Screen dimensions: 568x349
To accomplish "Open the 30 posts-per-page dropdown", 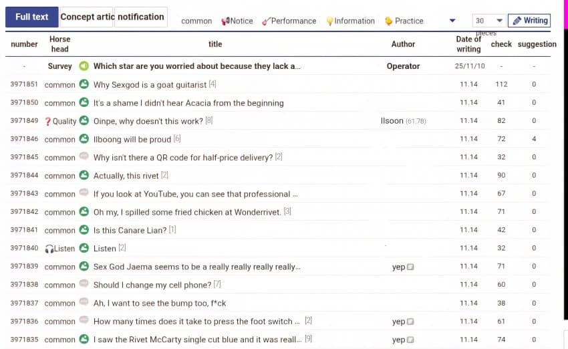I will tap(488, 21).
